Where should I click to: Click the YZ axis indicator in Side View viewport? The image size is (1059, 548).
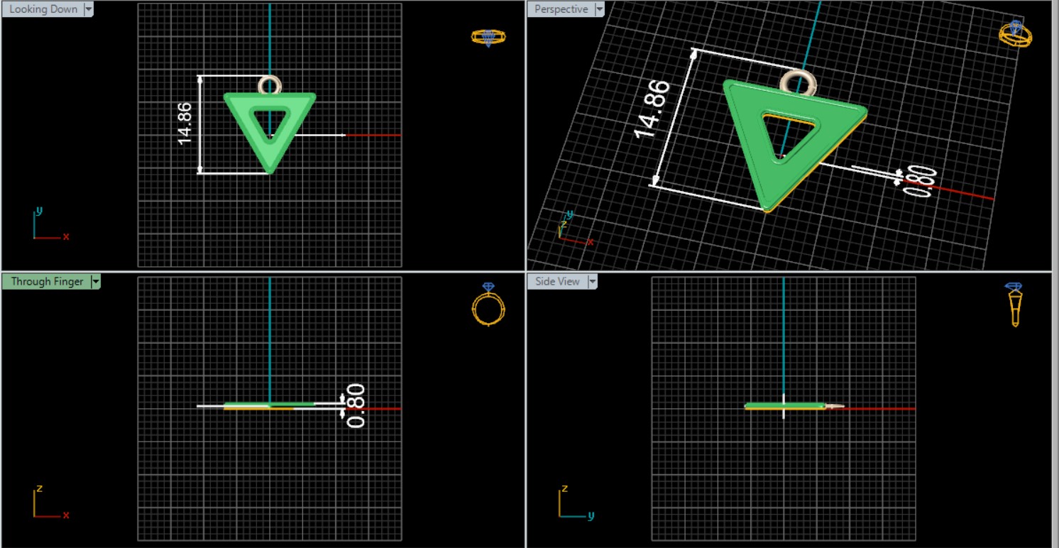click(574, 503)
